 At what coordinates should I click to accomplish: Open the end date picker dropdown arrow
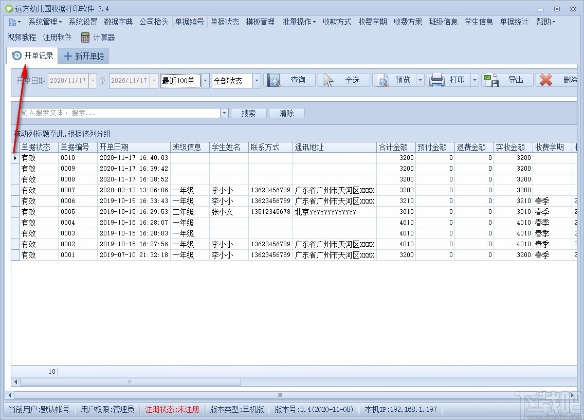pyautogui.click(x=154, y=80)
